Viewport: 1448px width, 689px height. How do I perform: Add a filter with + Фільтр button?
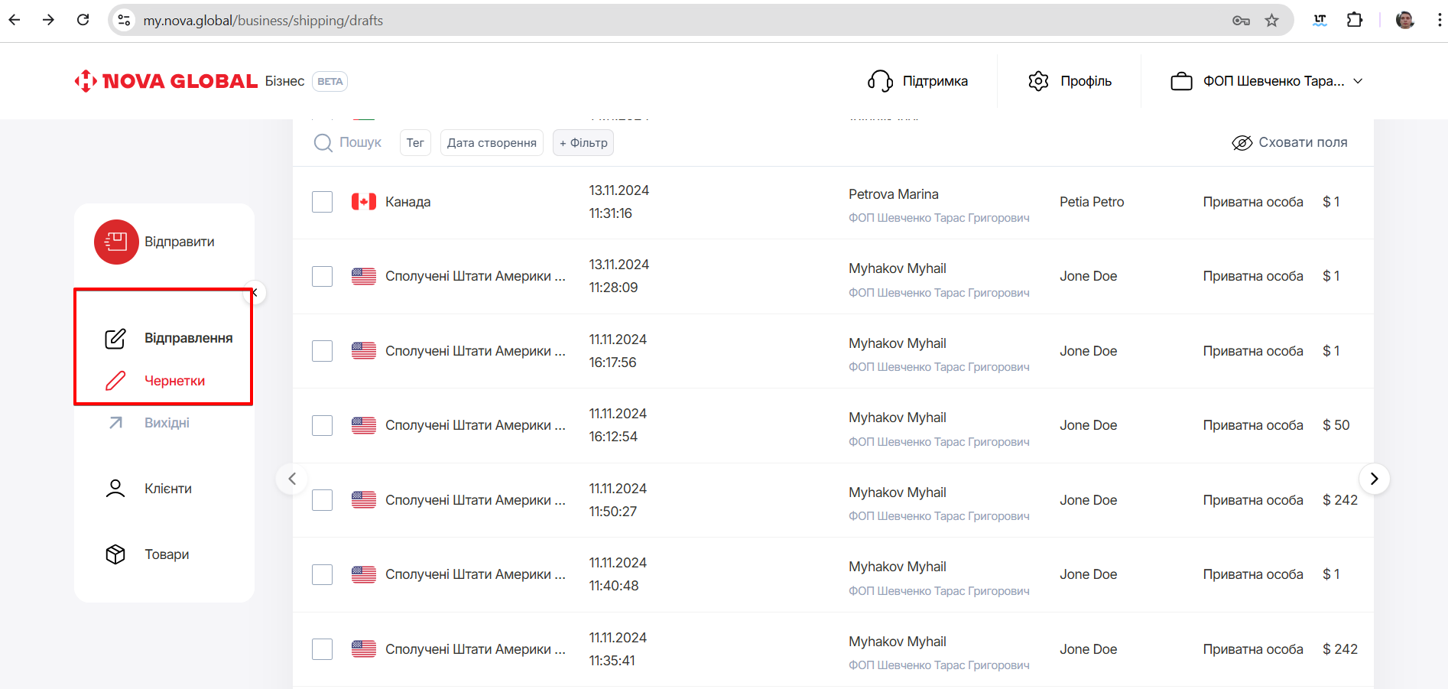(x=583, y=143)
